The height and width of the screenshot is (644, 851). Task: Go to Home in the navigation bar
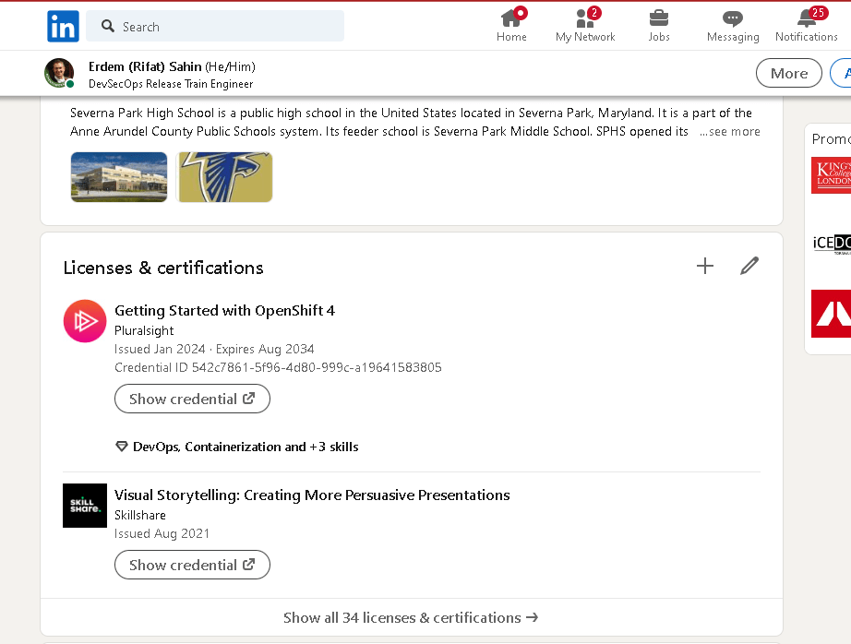511,26
